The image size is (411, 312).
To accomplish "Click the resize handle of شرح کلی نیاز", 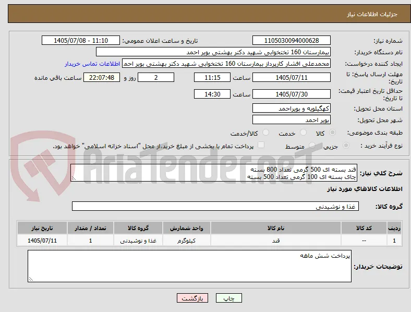I will point(74,178).
